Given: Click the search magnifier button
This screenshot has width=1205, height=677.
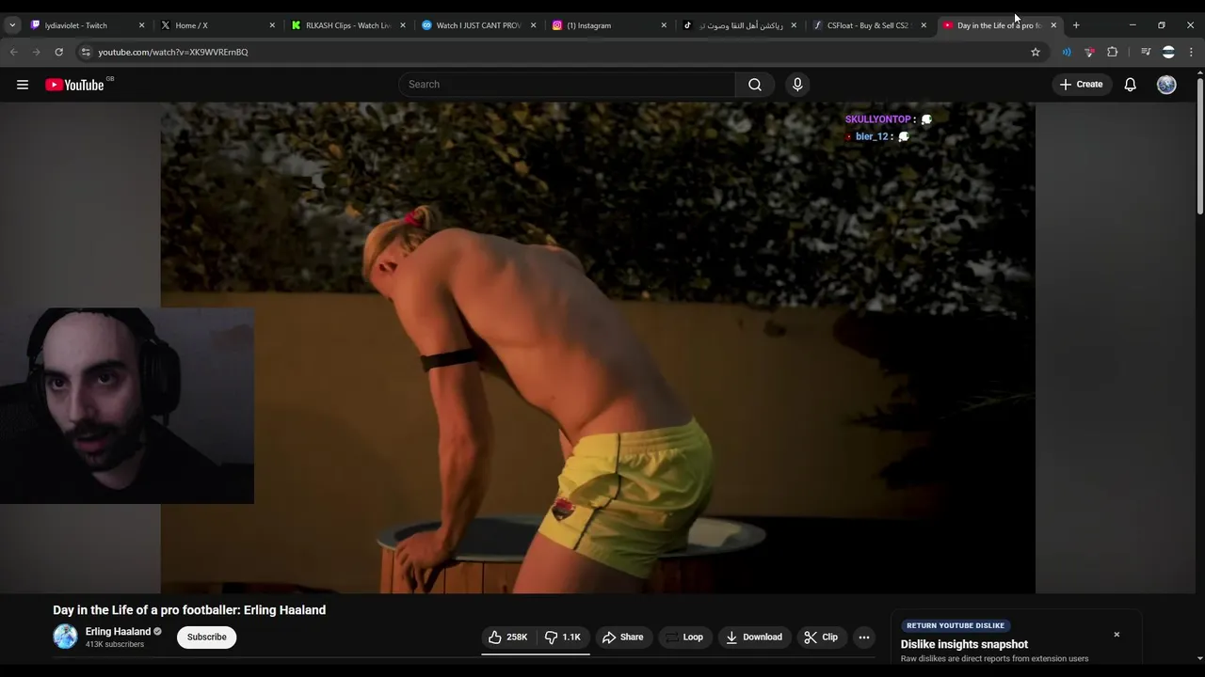Looking at the screenshot, I should click(755, 85).
